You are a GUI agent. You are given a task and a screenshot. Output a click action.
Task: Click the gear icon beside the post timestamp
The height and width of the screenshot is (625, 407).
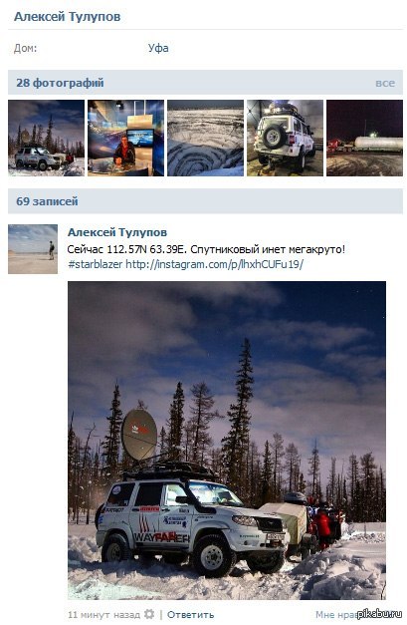click(x=149, y=614)
